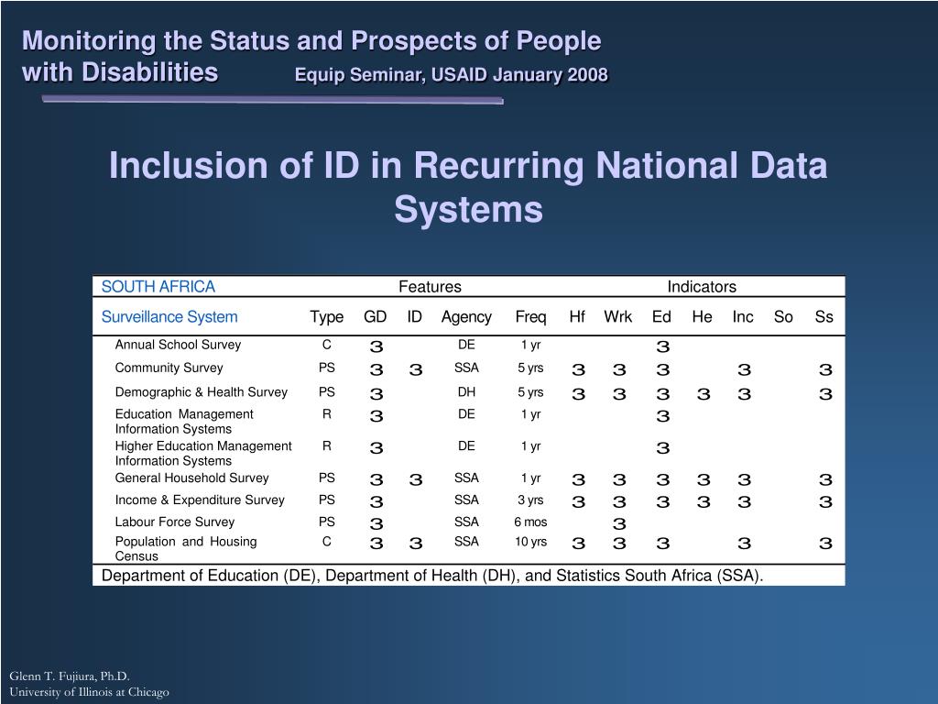
Task: Select the 'Labour Force Survey' row label
Action: point(175,522)
